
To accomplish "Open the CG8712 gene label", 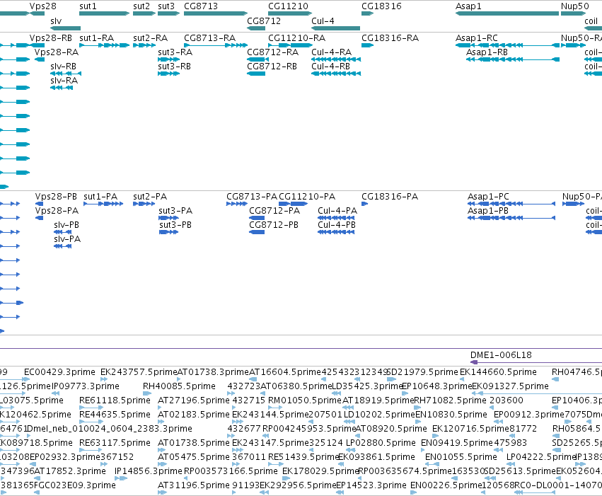I will pos(264,21).
